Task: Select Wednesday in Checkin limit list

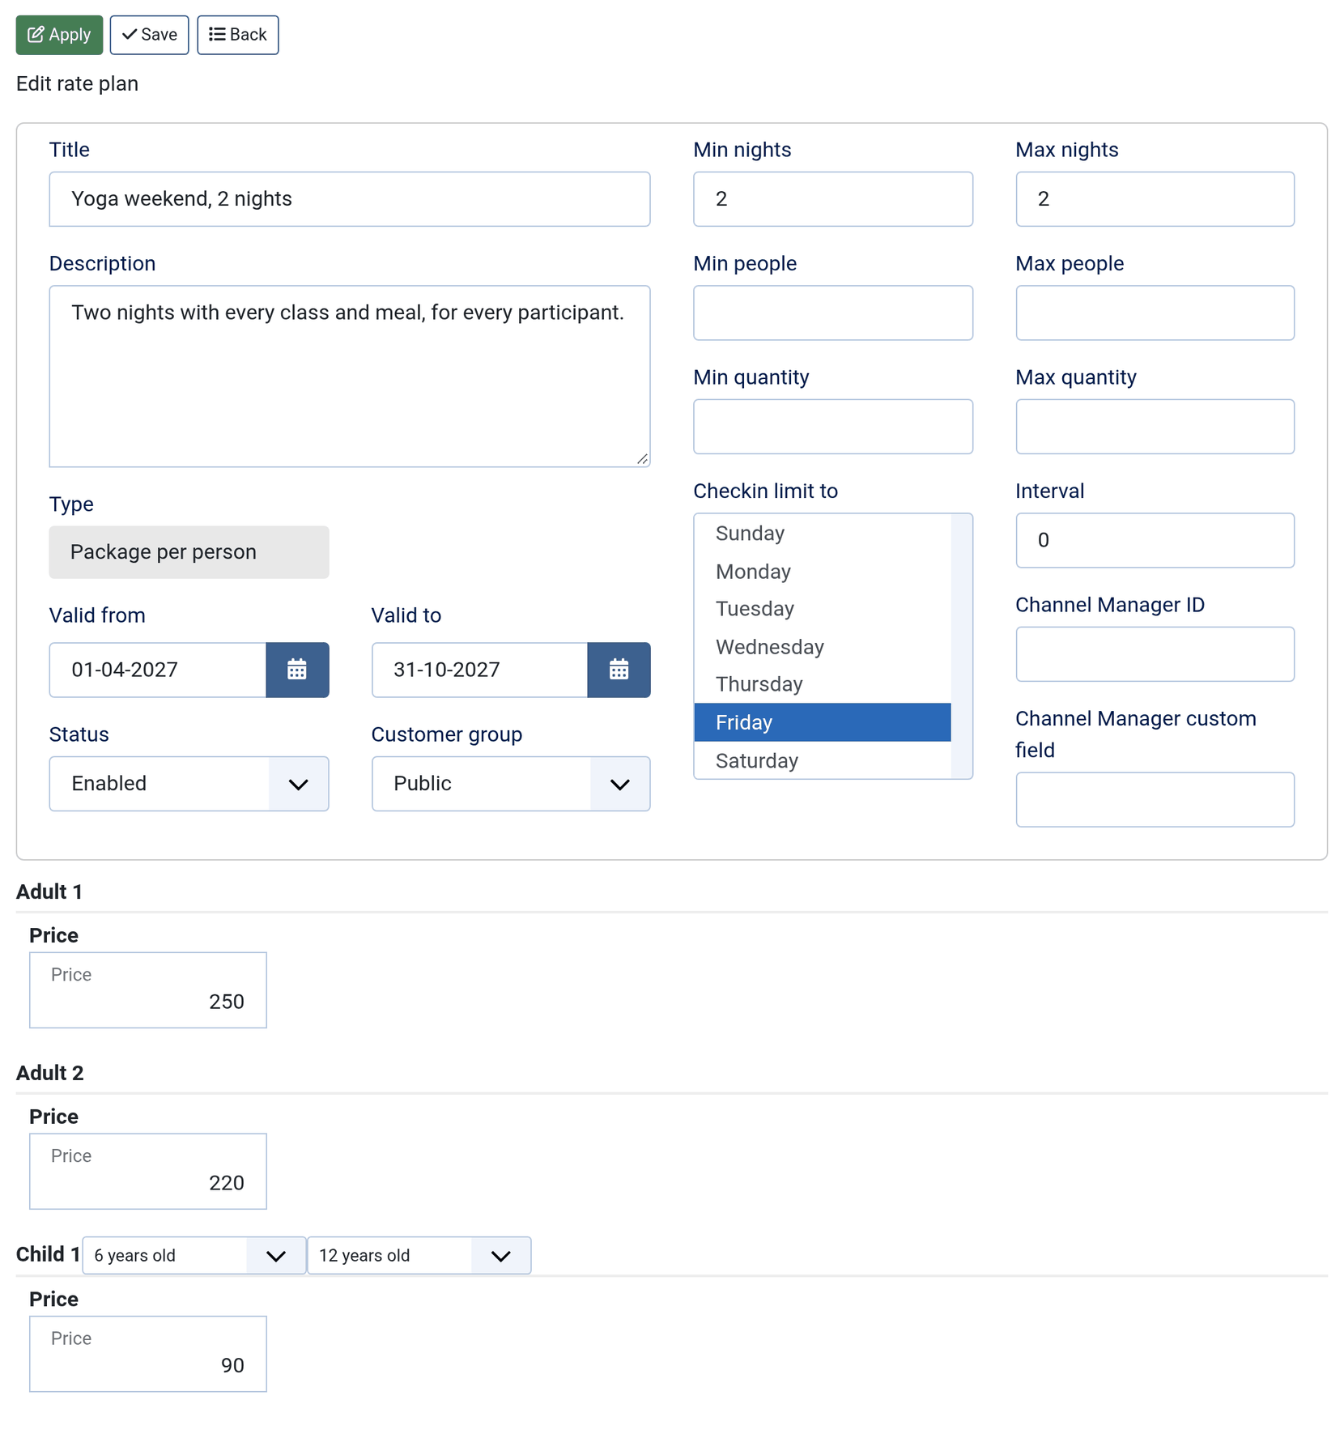Action: (822, 647)
